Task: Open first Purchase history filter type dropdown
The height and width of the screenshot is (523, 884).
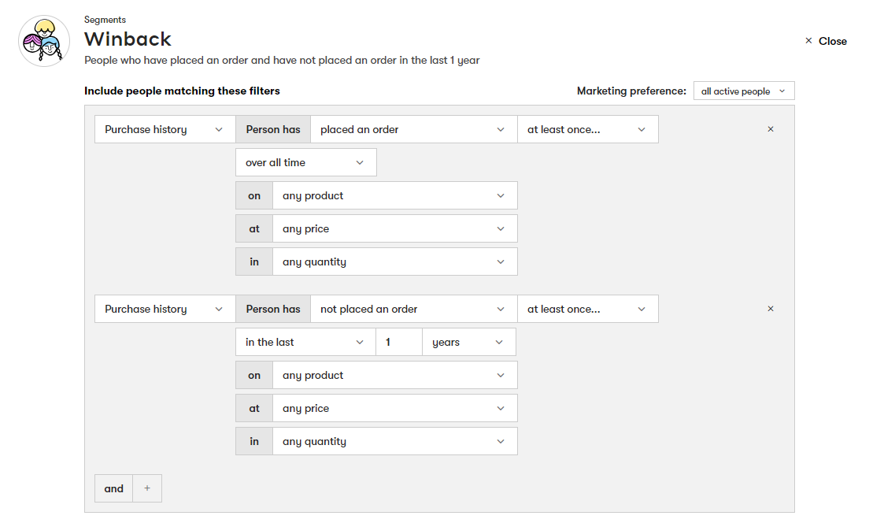Action: (165, 129)
